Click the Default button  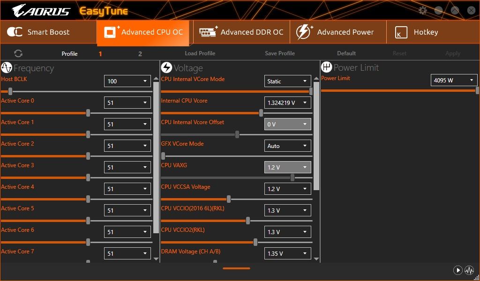tap(346, 53)
